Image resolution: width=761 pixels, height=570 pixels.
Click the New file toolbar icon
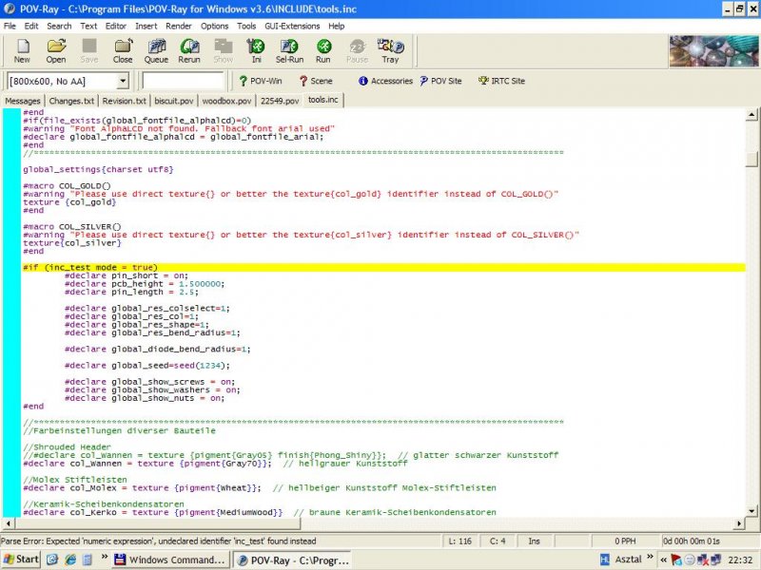coord(22,51)
